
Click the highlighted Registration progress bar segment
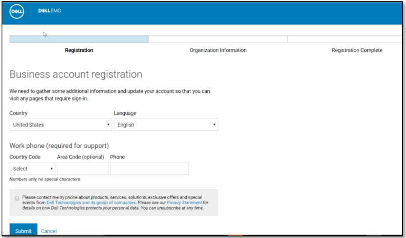(x=79, y=39)
